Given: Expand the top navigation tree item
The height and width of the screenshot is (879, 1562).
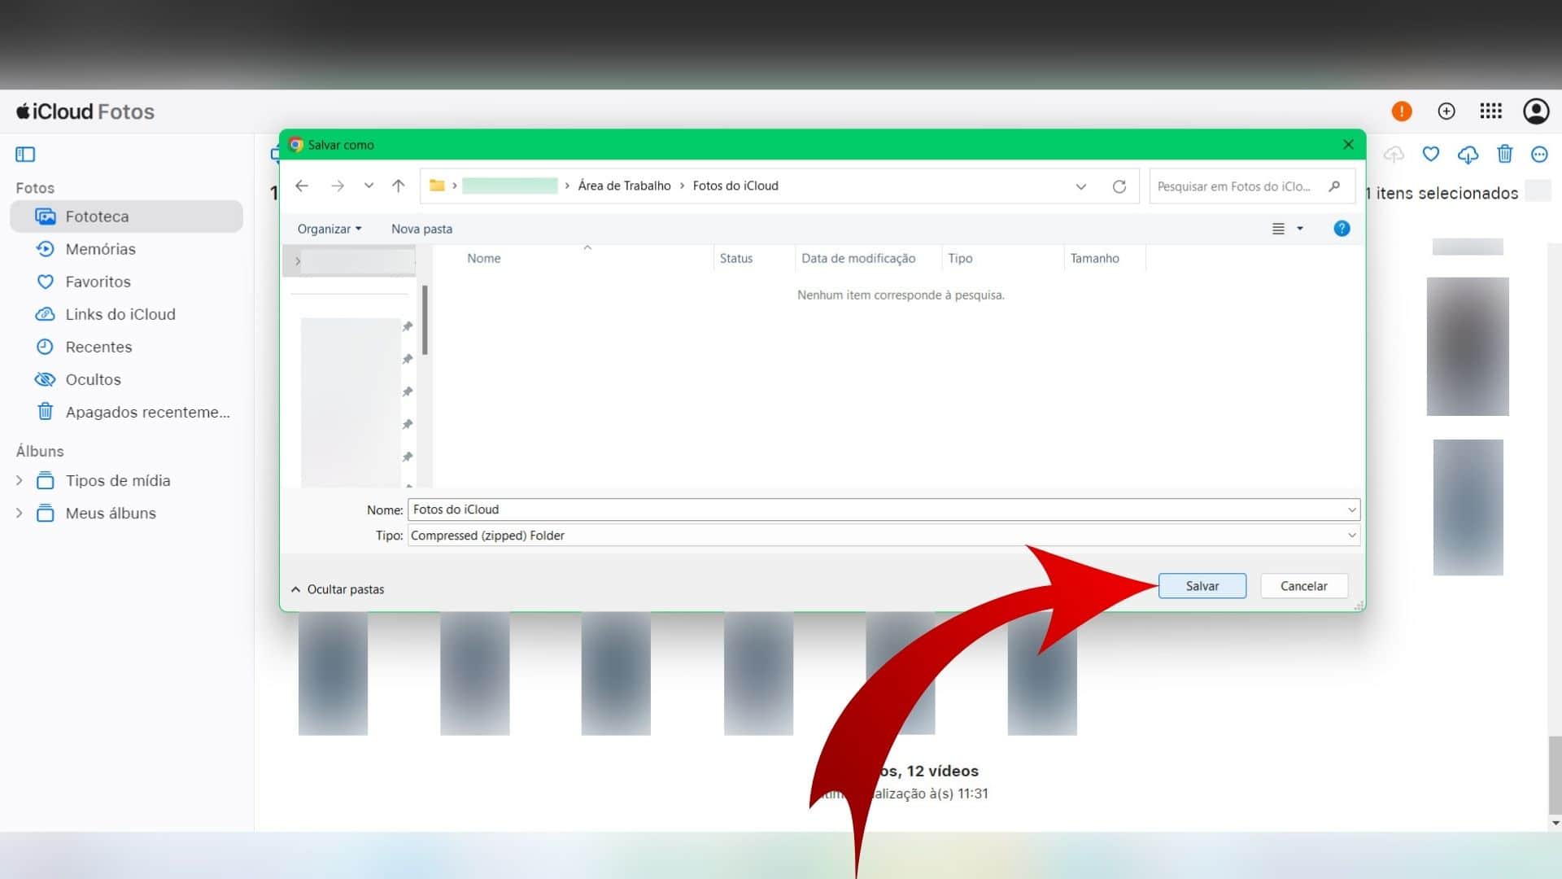Looking at the screenshot, I should coord(298,261).
